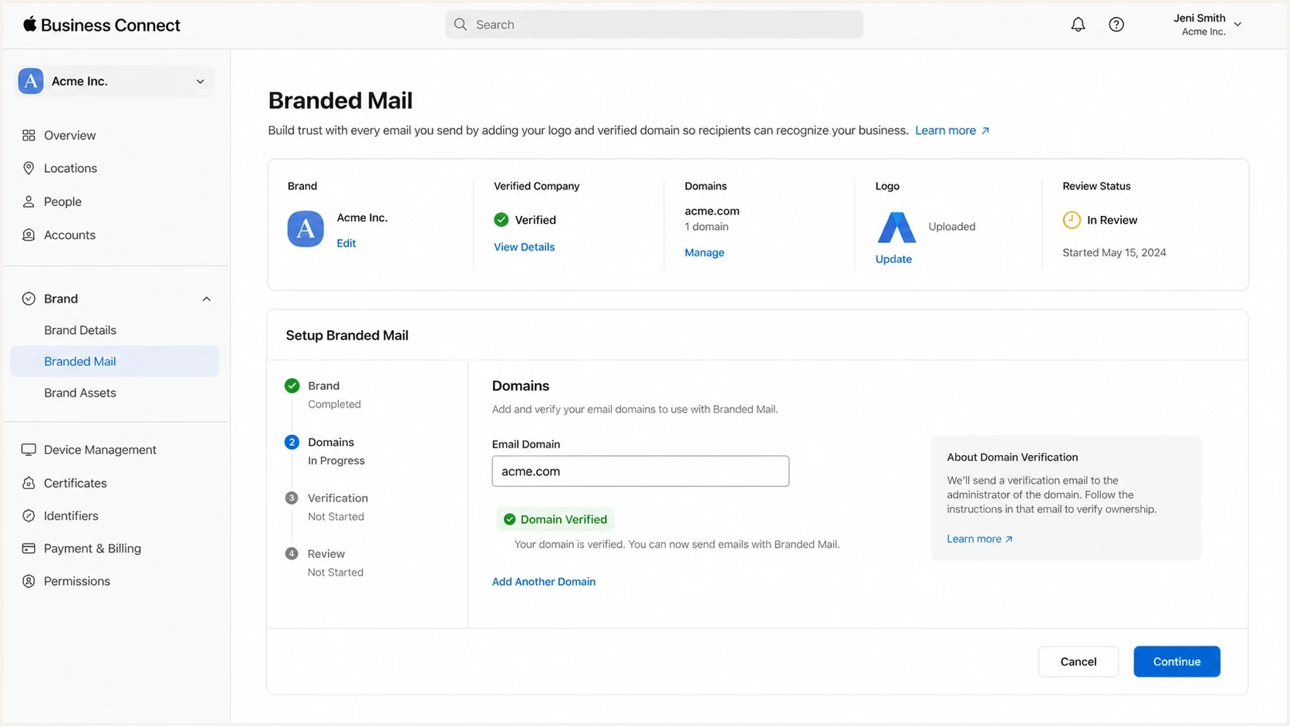This screenshot has height=726, width=1290.
Task: Open the Acme Inc. organization dropdown
Action: [117, 81]
